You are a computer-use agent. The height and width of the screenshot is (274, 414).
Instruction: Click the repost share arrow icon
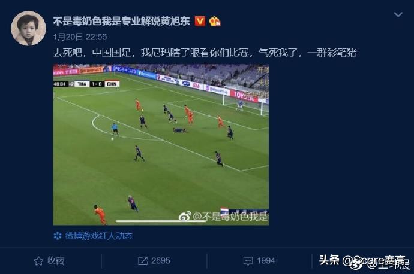tap(143, 261)
